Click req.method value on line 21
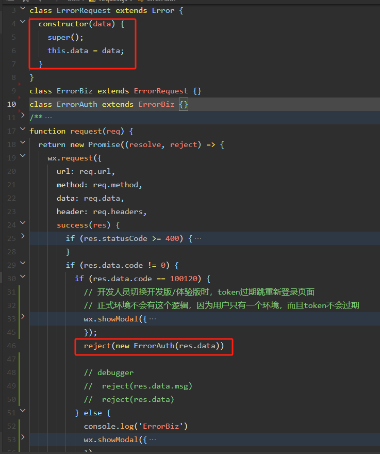The height and width of the screenshot is (454, 380). (x=115, y=185)
